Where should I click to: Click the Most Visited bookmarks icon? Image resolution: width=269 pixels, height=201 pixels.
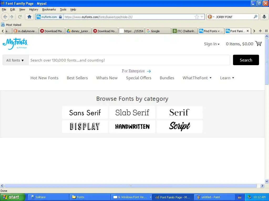point(3,25)
